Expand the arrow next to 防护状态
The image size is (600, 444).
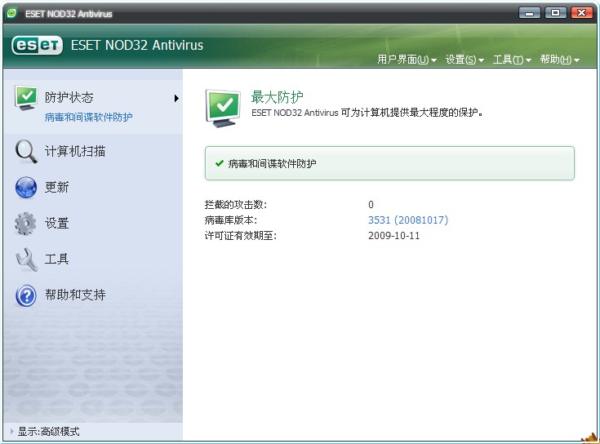176,98
